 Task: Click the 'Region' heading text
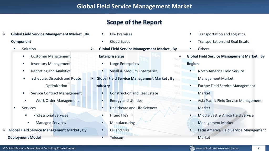(193, 64)
